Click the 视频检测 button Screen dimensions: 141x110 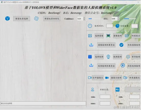118,57
